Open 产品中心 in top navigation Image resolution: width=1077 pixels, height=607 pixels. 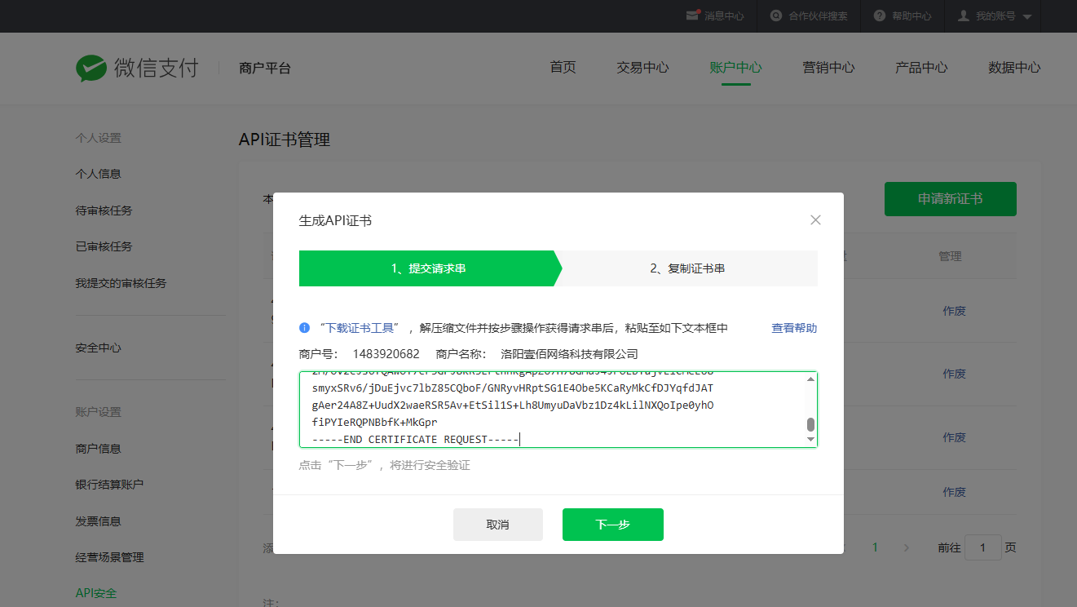(x=921, y=68)
